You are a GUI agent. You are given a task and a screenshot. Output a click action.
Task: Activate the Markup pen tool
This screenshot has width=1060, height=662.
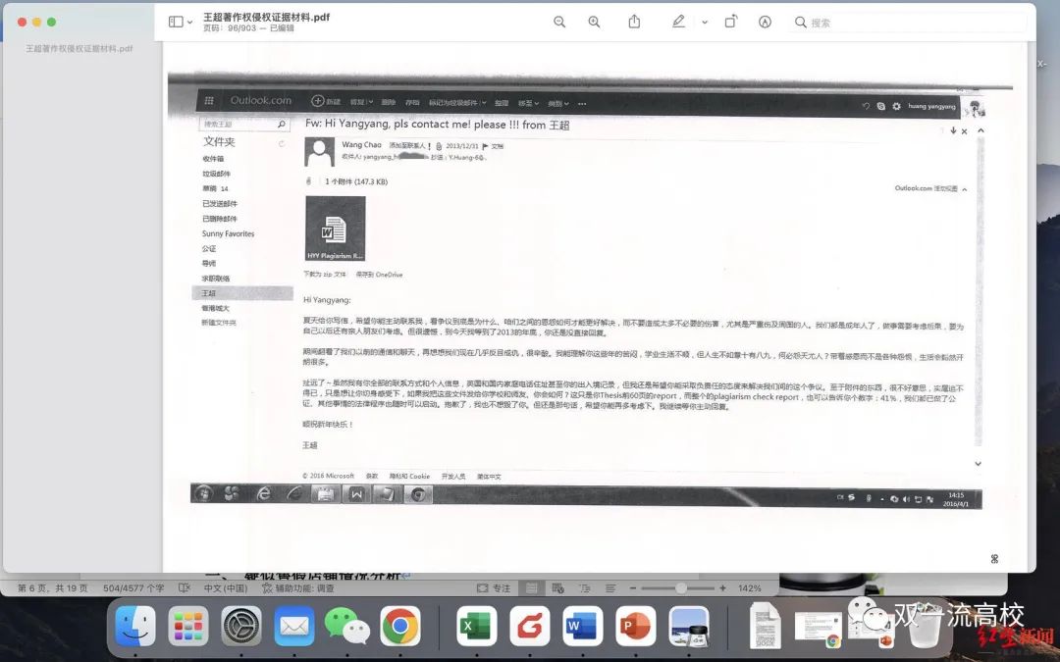pos(678,22)
